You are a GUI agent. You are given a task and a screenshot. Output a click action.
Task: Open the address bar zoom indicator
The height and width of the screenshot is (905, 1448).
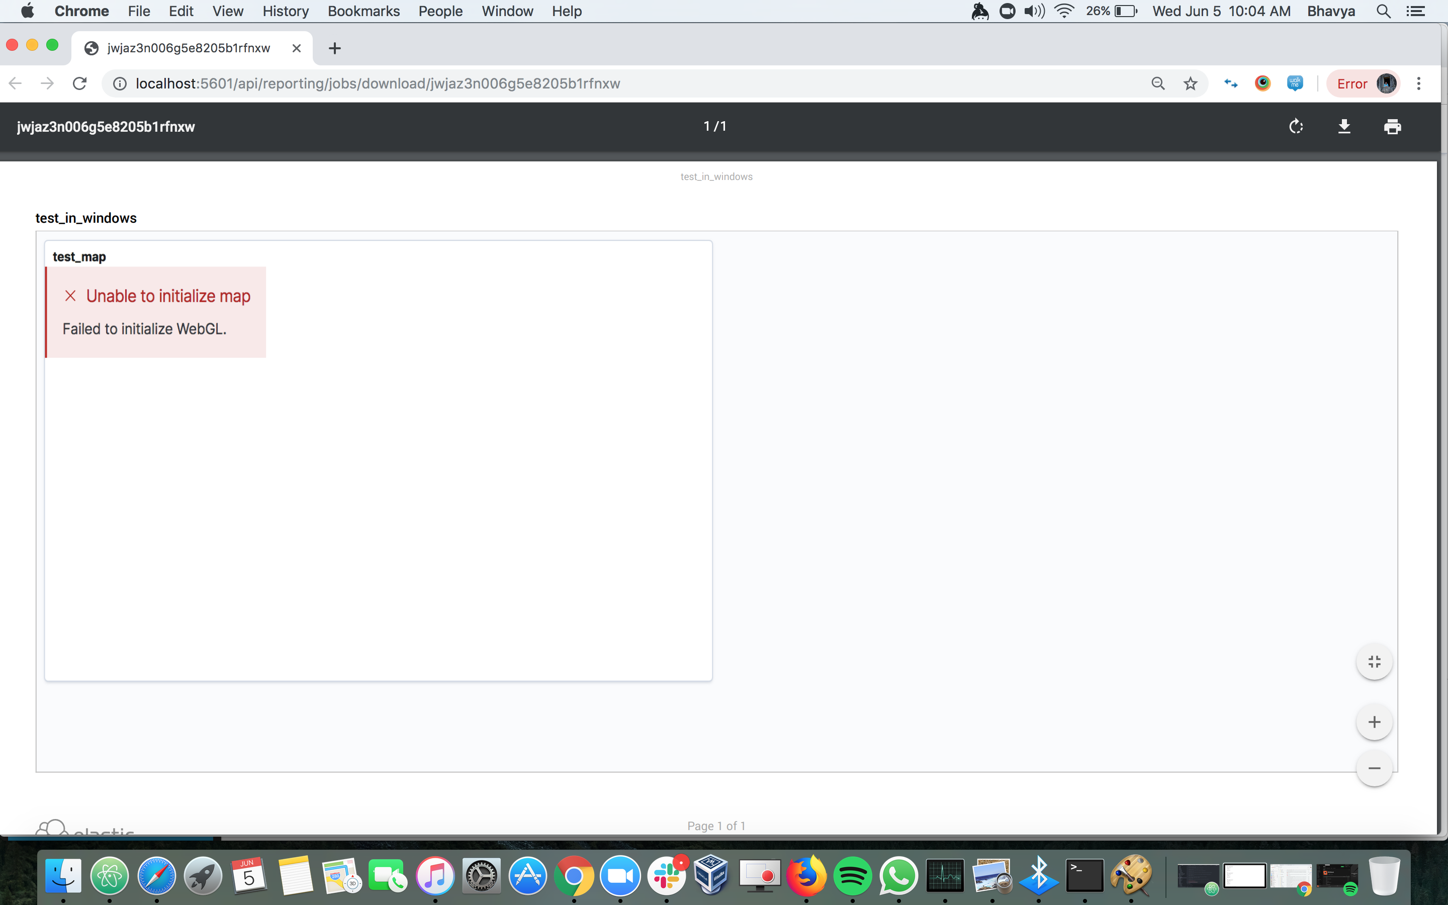pyautogui.click(x=1158, y=84)
